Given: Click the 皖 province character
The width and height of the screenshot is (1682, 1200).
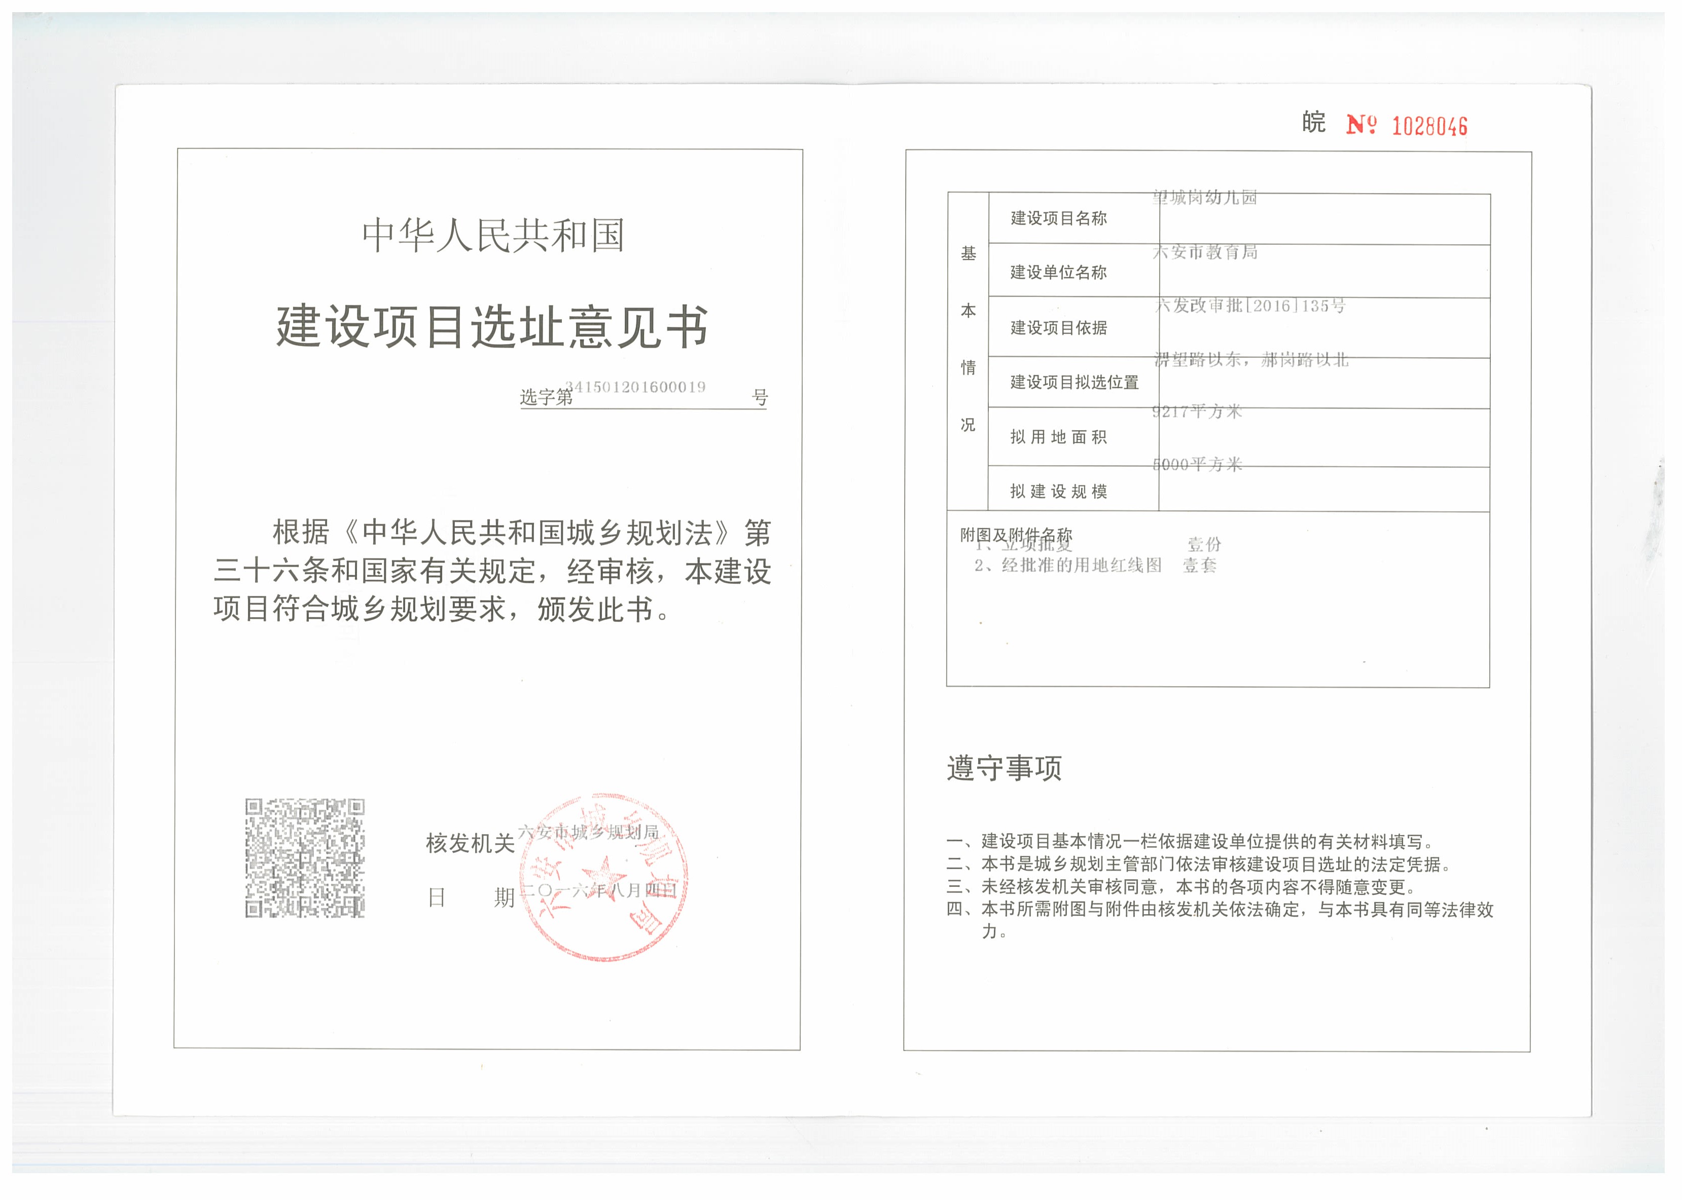Looking at the screenshot, I should 1313,122.
